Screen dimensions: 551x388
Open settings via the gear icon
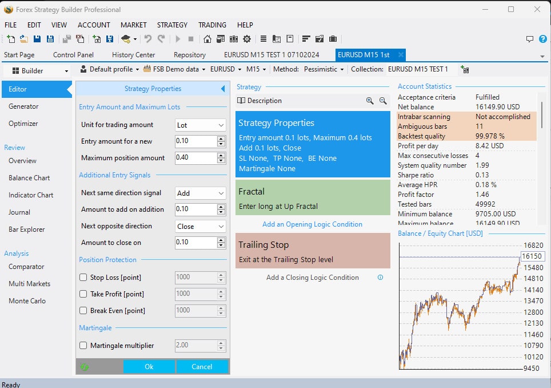[247, 39]
